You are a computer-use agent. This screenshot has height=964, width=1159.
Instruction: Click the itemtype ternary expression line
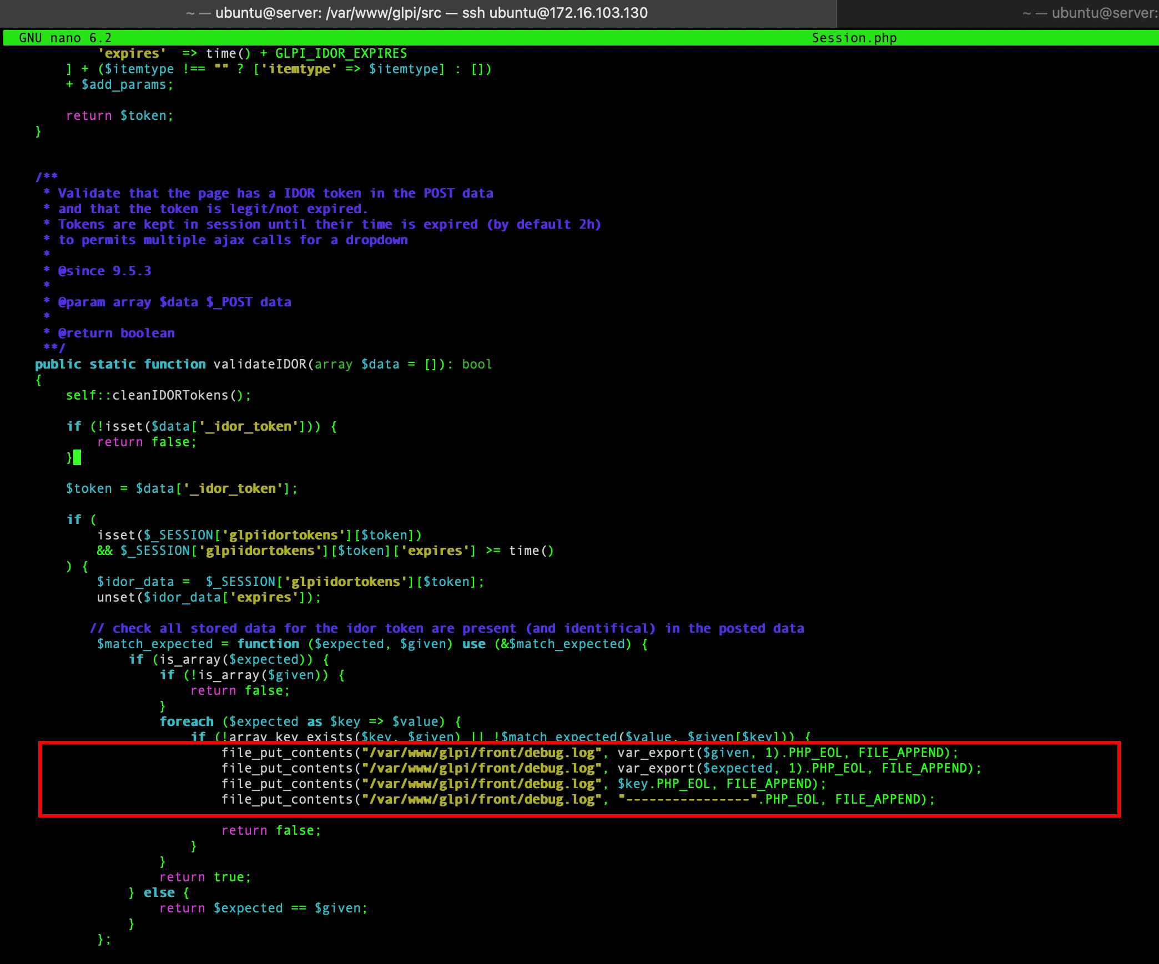[x=279, y=69]
